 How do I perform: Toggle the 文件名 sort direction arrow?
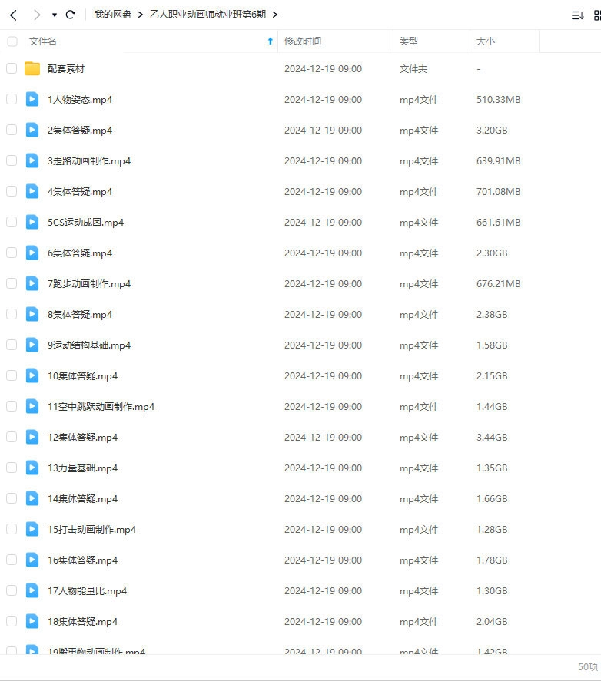pyautogui.click(x=270, y=41)
